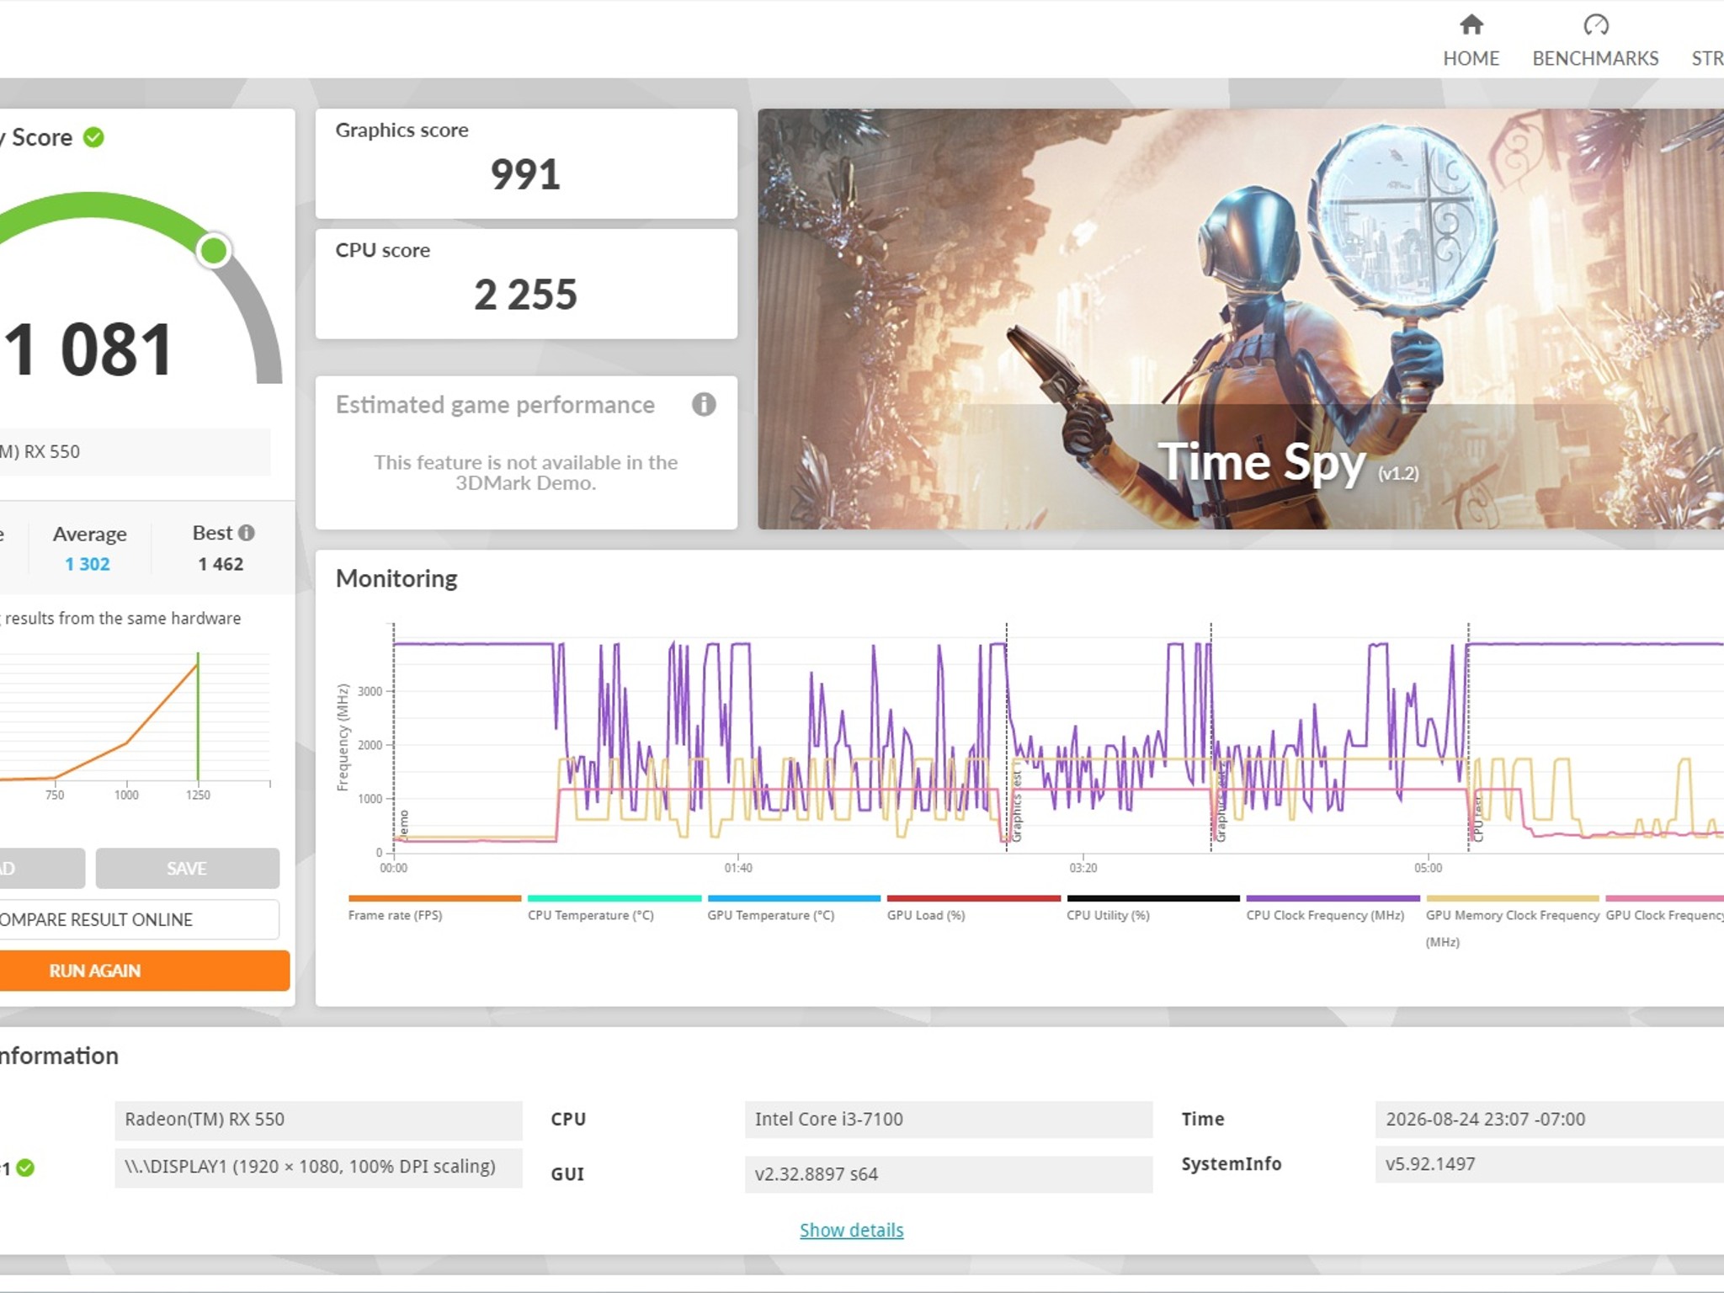
Task: Click the Average score 1 302
Action: [x=88, y=564]
